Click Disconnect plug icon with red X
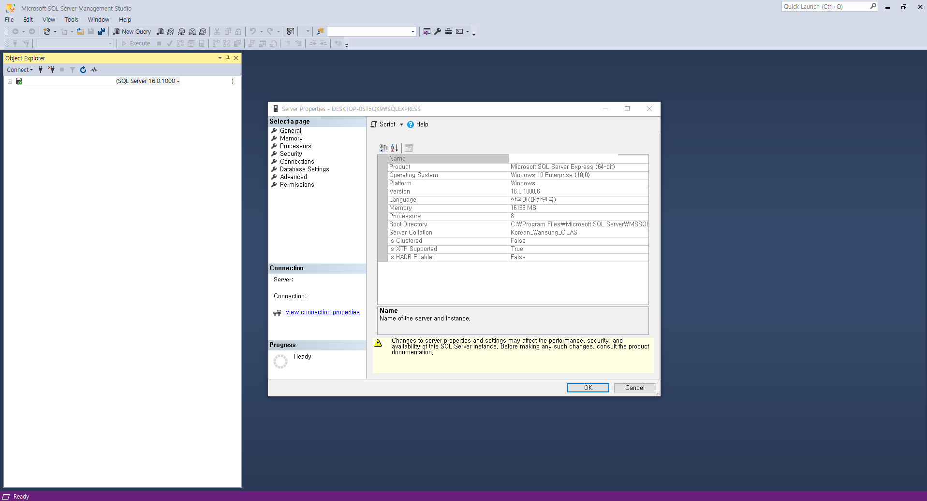Screen dimensions: 927x501 51,70
